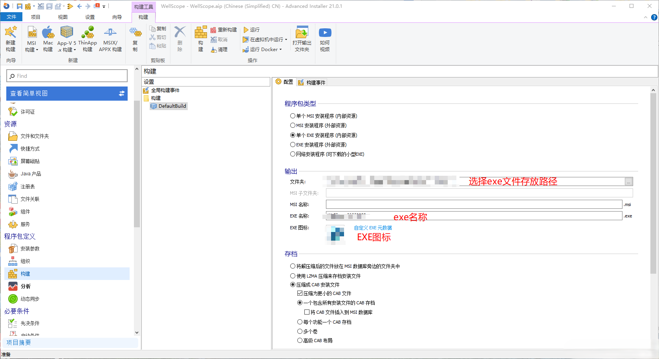The width and height of the screenshot is (659, 359).
Task: Switch to 项目 ribbon tab
Action: coord(36,17)
